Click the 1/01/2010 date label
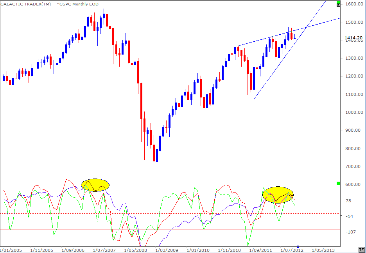Screen dimensions: 366x253 [198, 250]
